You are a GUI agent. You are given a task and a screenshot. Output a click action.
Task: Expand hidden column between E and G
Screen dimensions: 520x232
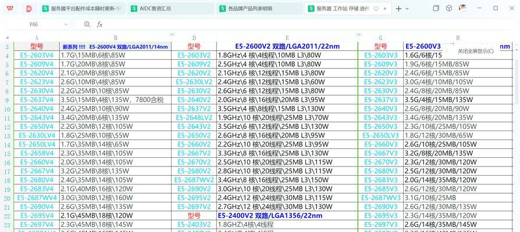point(358,35)
